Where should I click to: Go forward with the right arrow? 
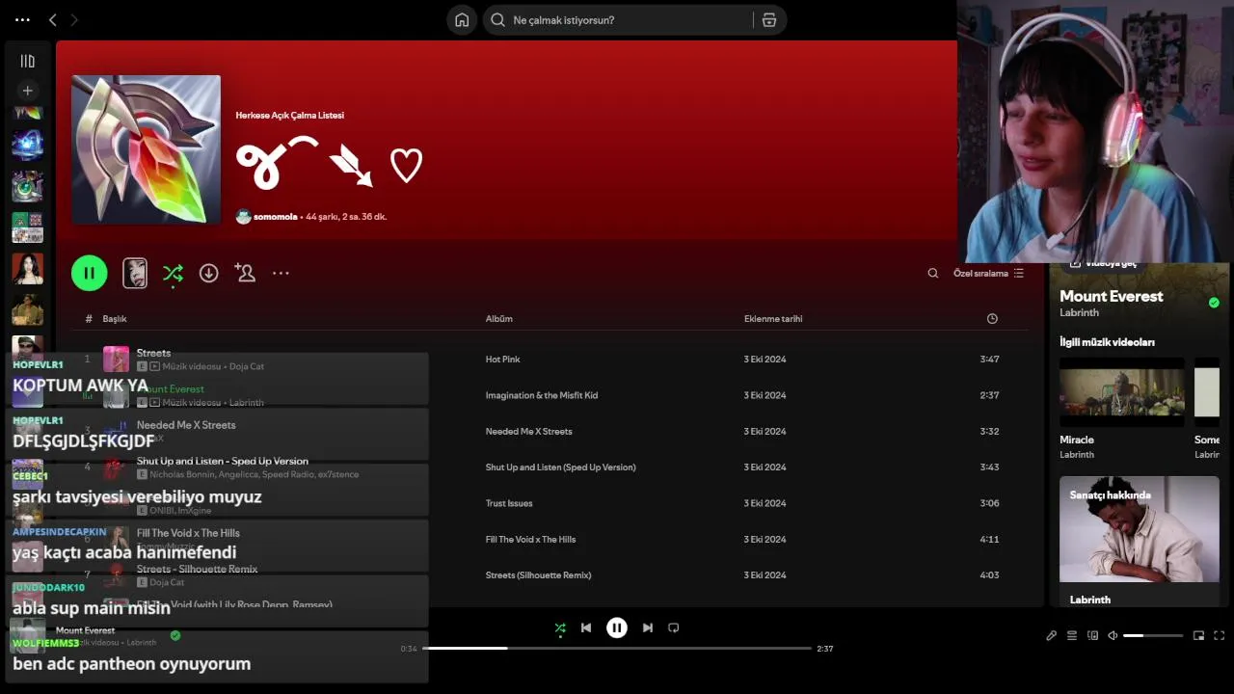pos(74,19)
